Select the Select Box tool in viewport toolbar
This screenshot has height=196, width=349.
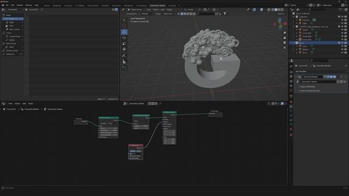(x=124, y=20)
